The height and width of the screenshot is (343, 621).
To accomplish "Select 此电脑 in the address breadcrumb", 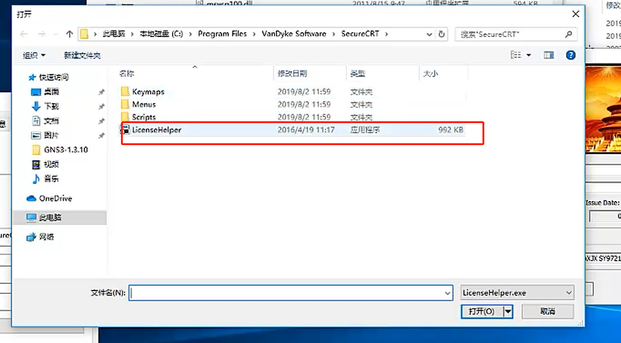I will [113, 34].
